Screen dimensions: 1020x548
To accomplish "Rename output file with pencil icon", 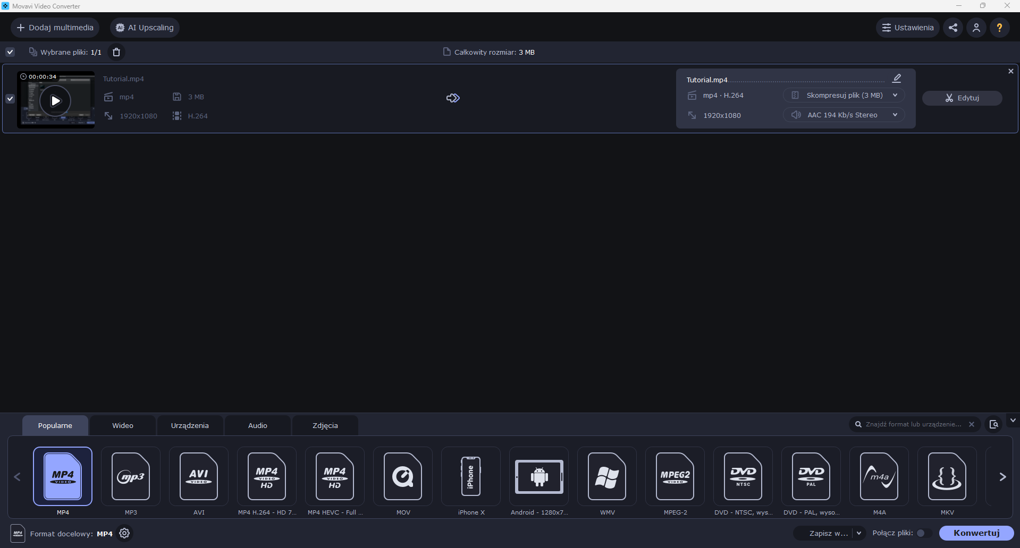I will tap(897, 79).
